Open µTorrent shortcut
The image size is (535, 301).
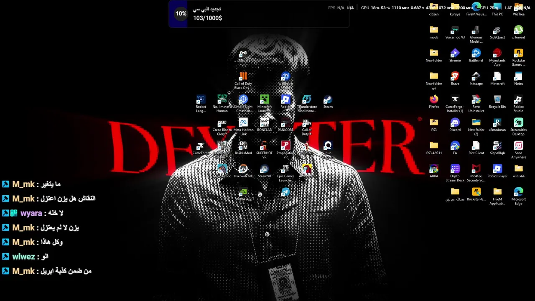pyautogui.click(x=518, y=33)
